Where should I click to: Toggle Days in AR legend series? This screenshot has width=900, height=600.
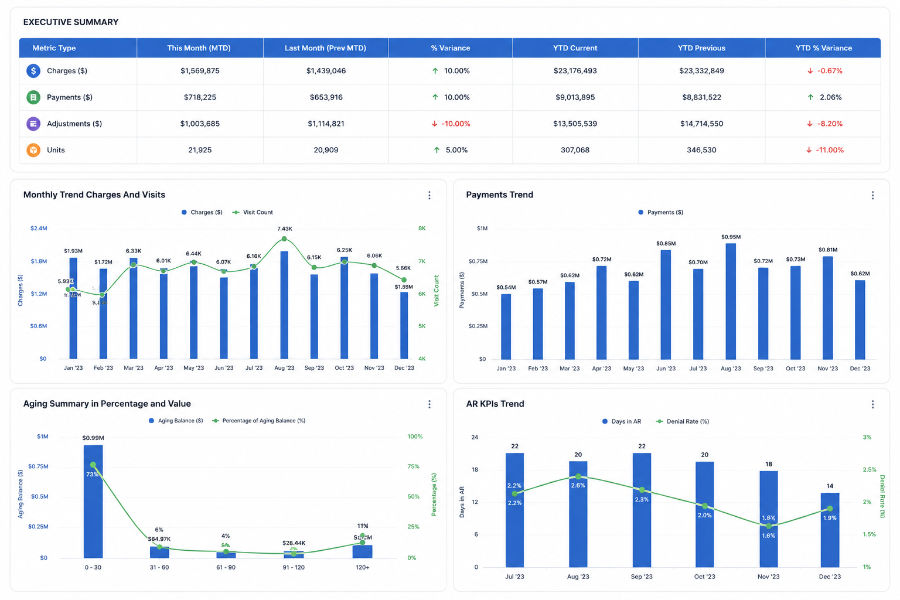[622, 421]
